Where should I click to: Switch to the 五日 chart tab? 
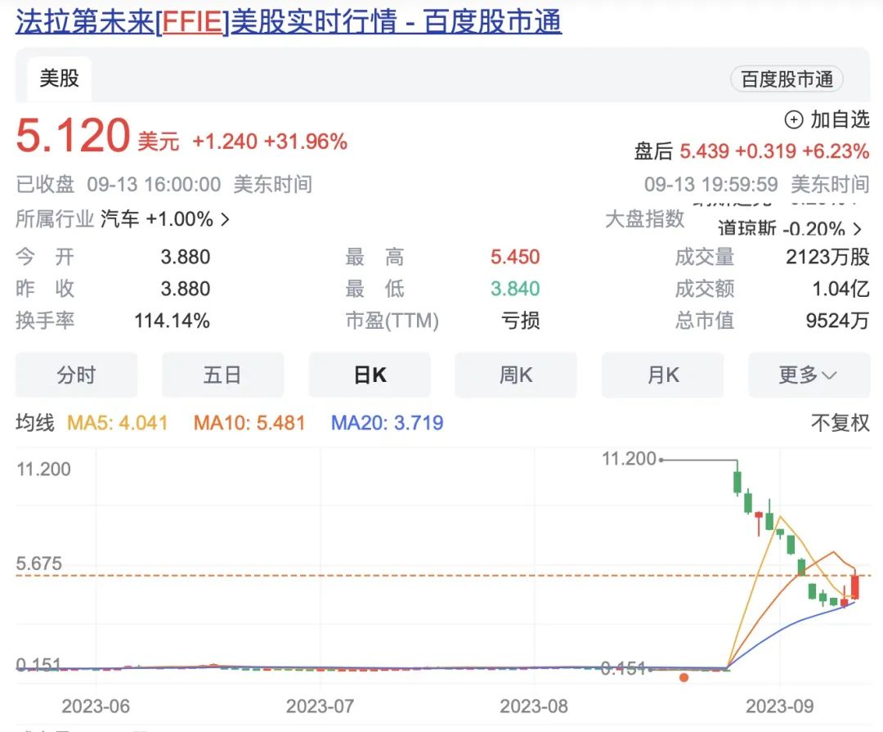tap(222, 375)
